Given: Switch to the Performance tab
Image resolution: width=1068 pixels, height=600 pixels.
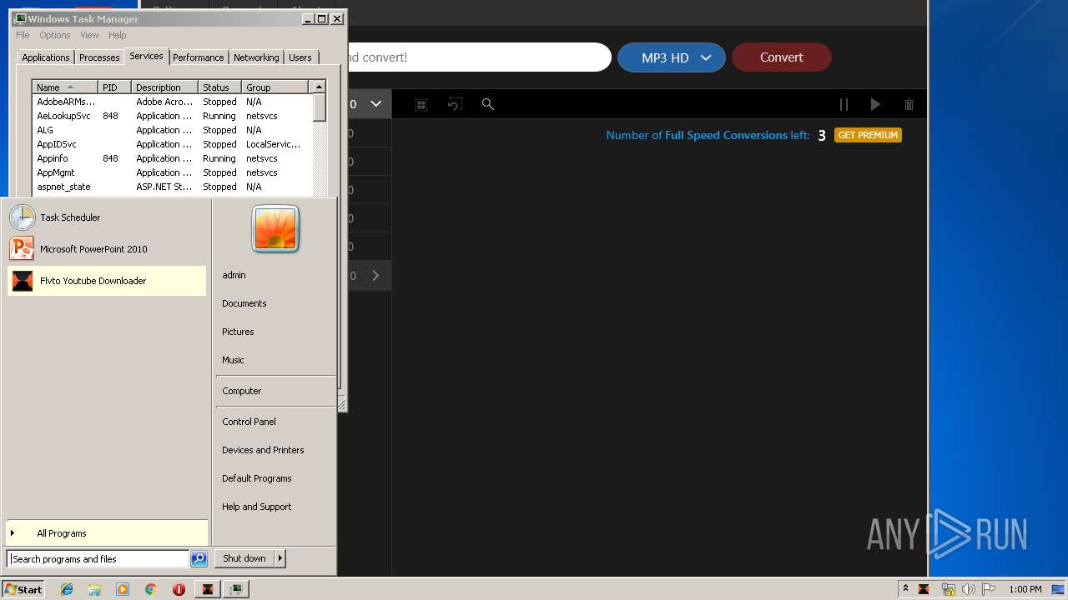Looking at the screenshot, I should [x=199, y=57].
